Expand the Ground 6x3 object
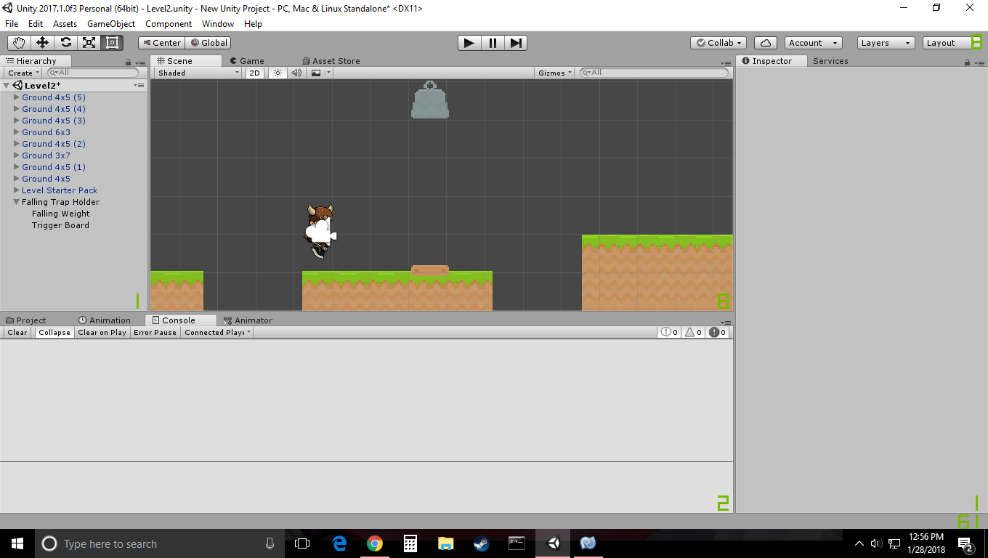The image size is (988, 558). [x=17, y=132]
